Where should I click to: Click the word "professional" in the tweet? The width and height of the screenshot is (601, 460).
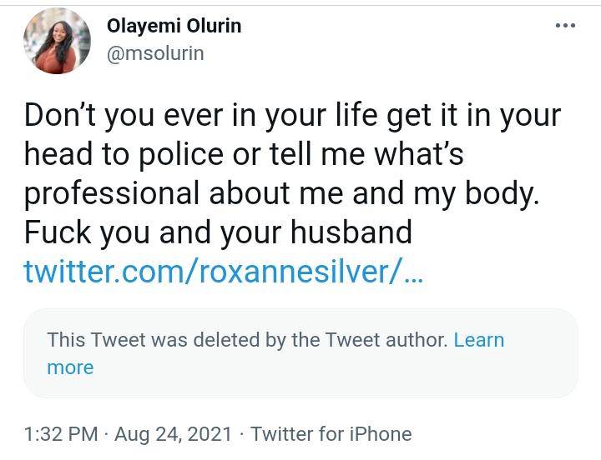point(112,193)
